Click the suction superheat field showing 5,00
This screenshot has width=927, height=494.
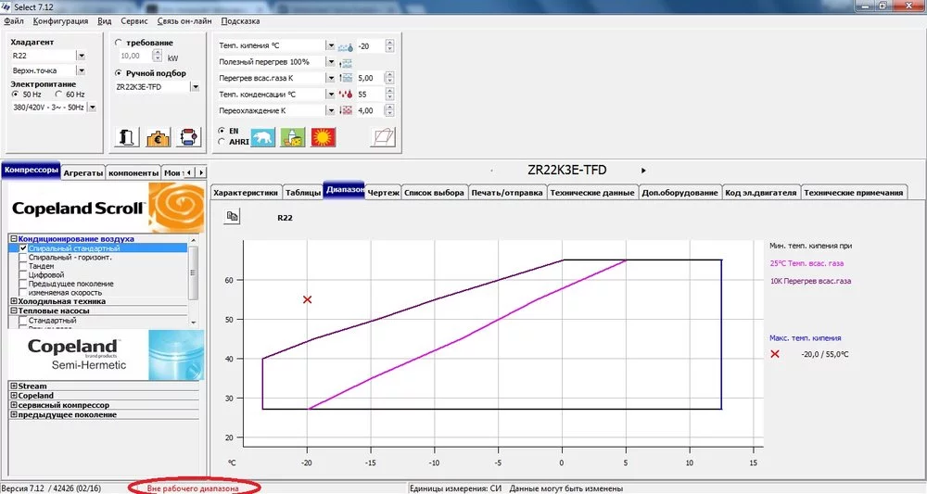(370, 78)
